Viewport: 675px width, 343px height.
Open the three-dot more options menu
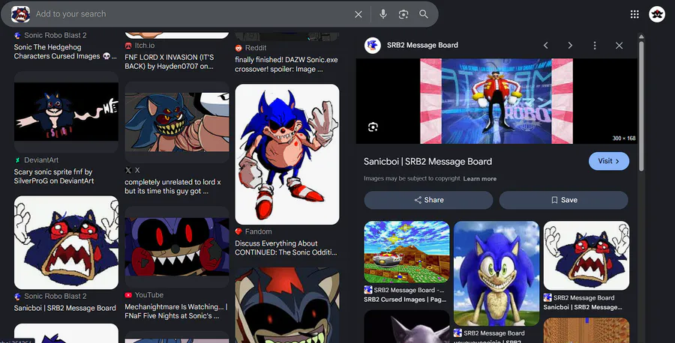tap(595, 45)
